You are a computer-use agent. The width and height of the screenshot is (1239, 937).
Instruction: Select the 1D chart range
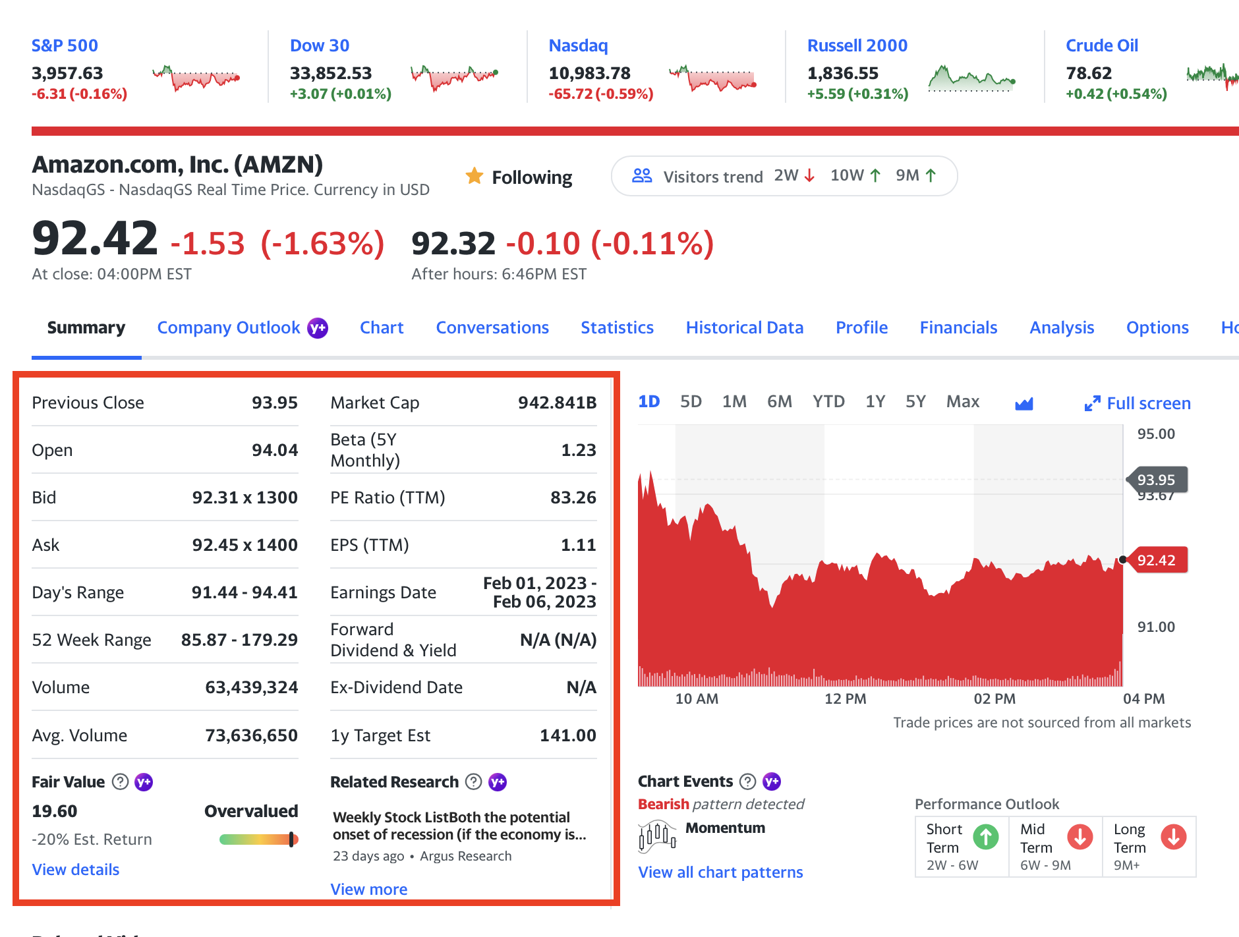(648, 401)
